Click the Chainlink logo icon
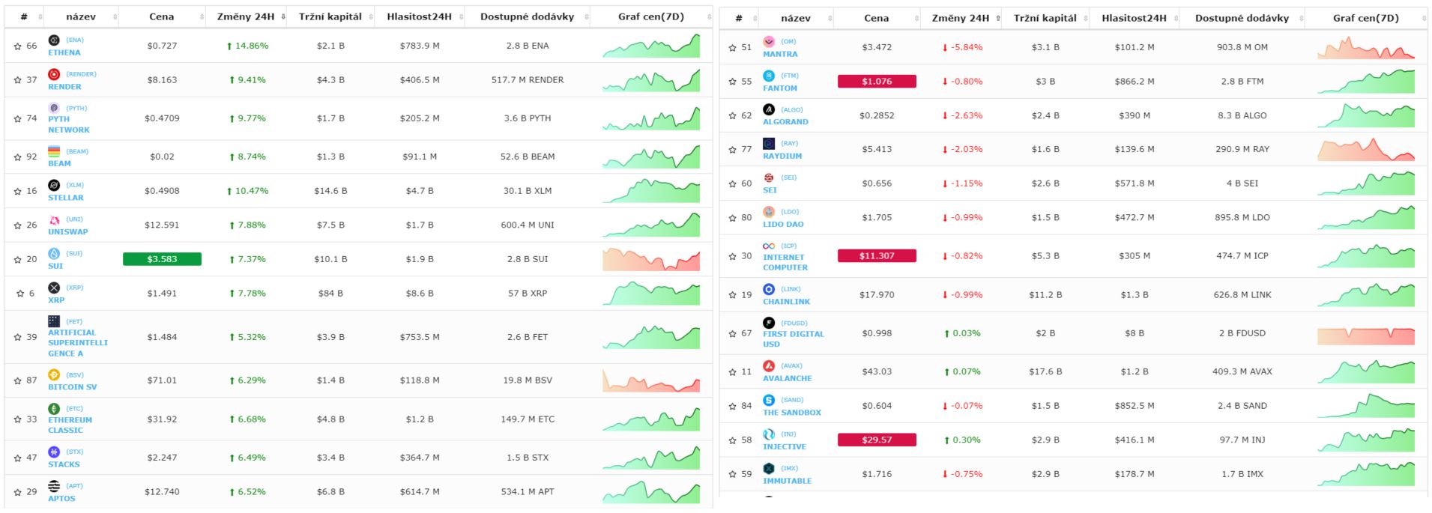This screenshot has width=1432, height=513. (769, 289)
